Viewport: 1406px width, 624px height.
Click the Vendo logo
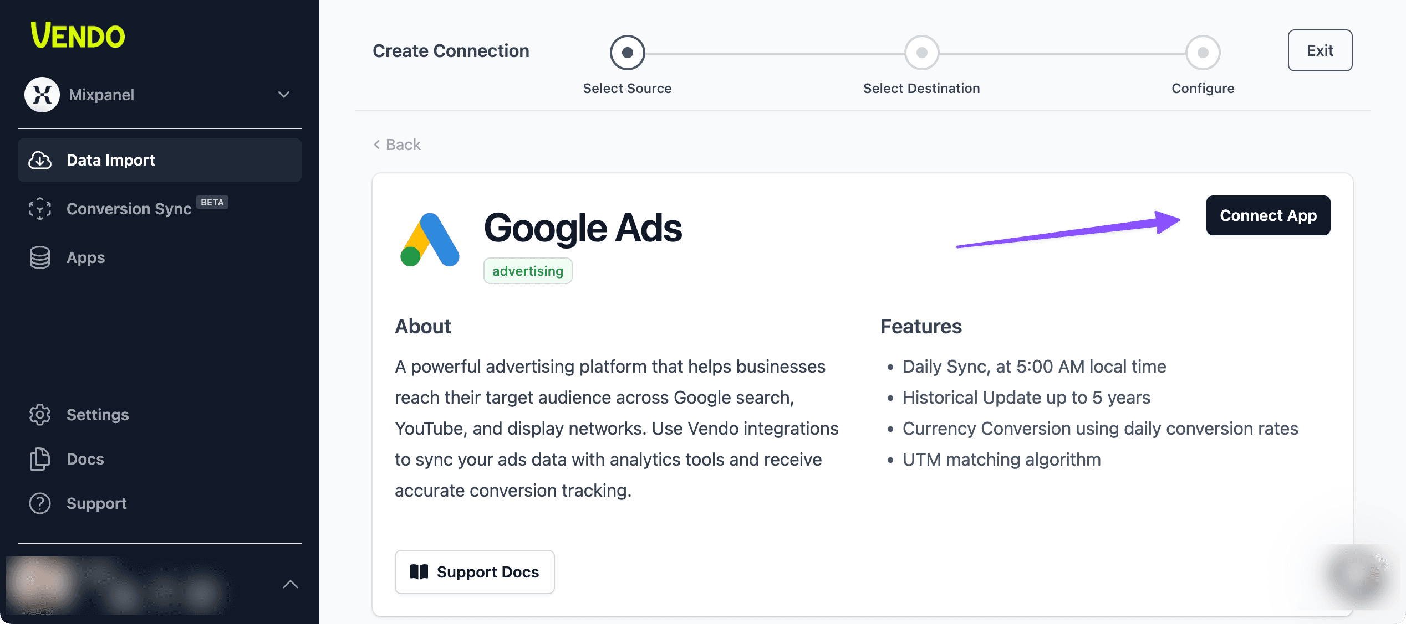point(78,35)
